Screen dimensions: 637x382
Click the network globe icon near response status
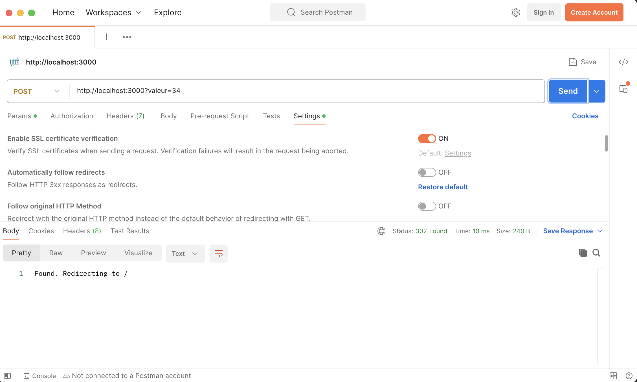pos(381,231)
